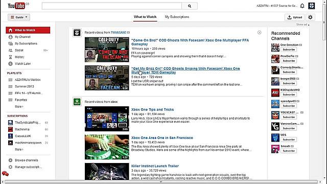Viewport: 327px width, 184px height.
Task: Open KSIOlajidebtHD channel avatar
Action: pos(275,93)
